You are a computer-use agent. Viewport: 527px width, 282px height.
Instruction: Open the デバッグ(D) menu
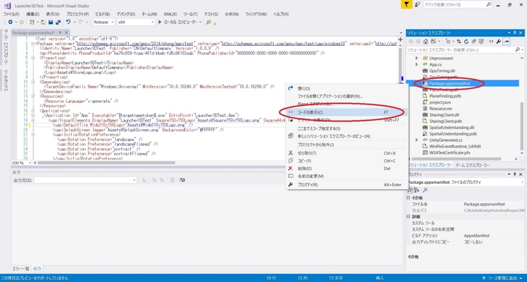click(126, 14)
